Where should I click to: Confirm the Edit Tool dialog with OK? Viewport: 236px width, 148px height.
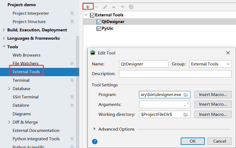click(193, 141)
